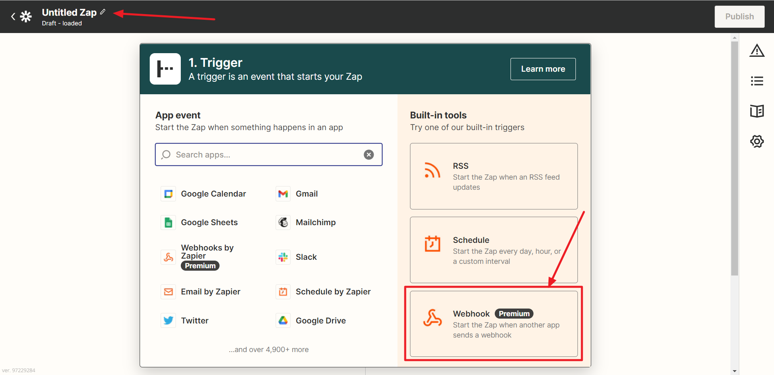Screen dimensions: 774x375
Task: Click the Webhooks by Zapier label
Action: click(207, 252)
